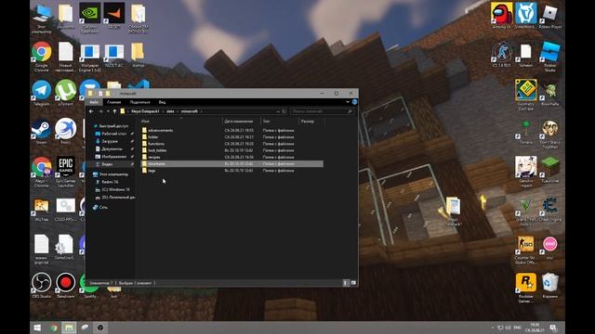The image size is (595, 334).
Task: Open Genshin Impact desktop icon
Action: pyautogui.click(x=526, y=172)
